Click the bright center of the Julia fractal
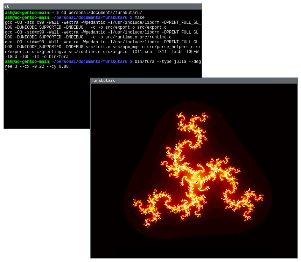 click(194, 179)
